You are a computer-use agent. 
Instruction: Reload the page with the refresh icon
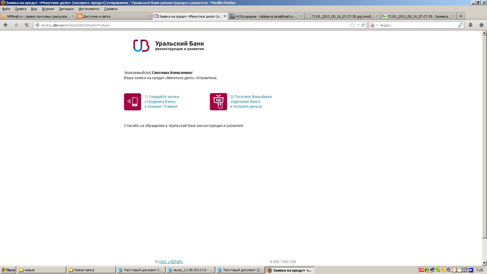tap(363, 25)
